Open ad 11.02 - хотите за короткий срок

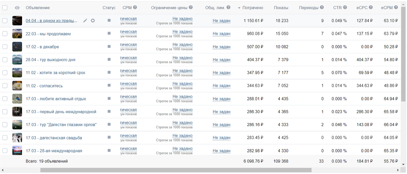click(x=56, y=73)
